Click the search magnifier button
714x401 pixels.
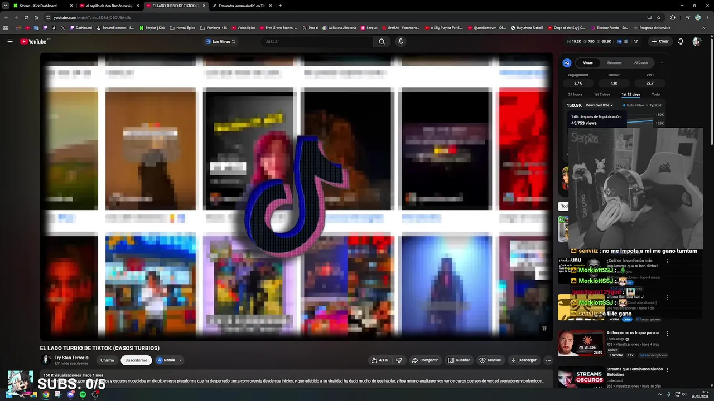[x=382, y=41]
